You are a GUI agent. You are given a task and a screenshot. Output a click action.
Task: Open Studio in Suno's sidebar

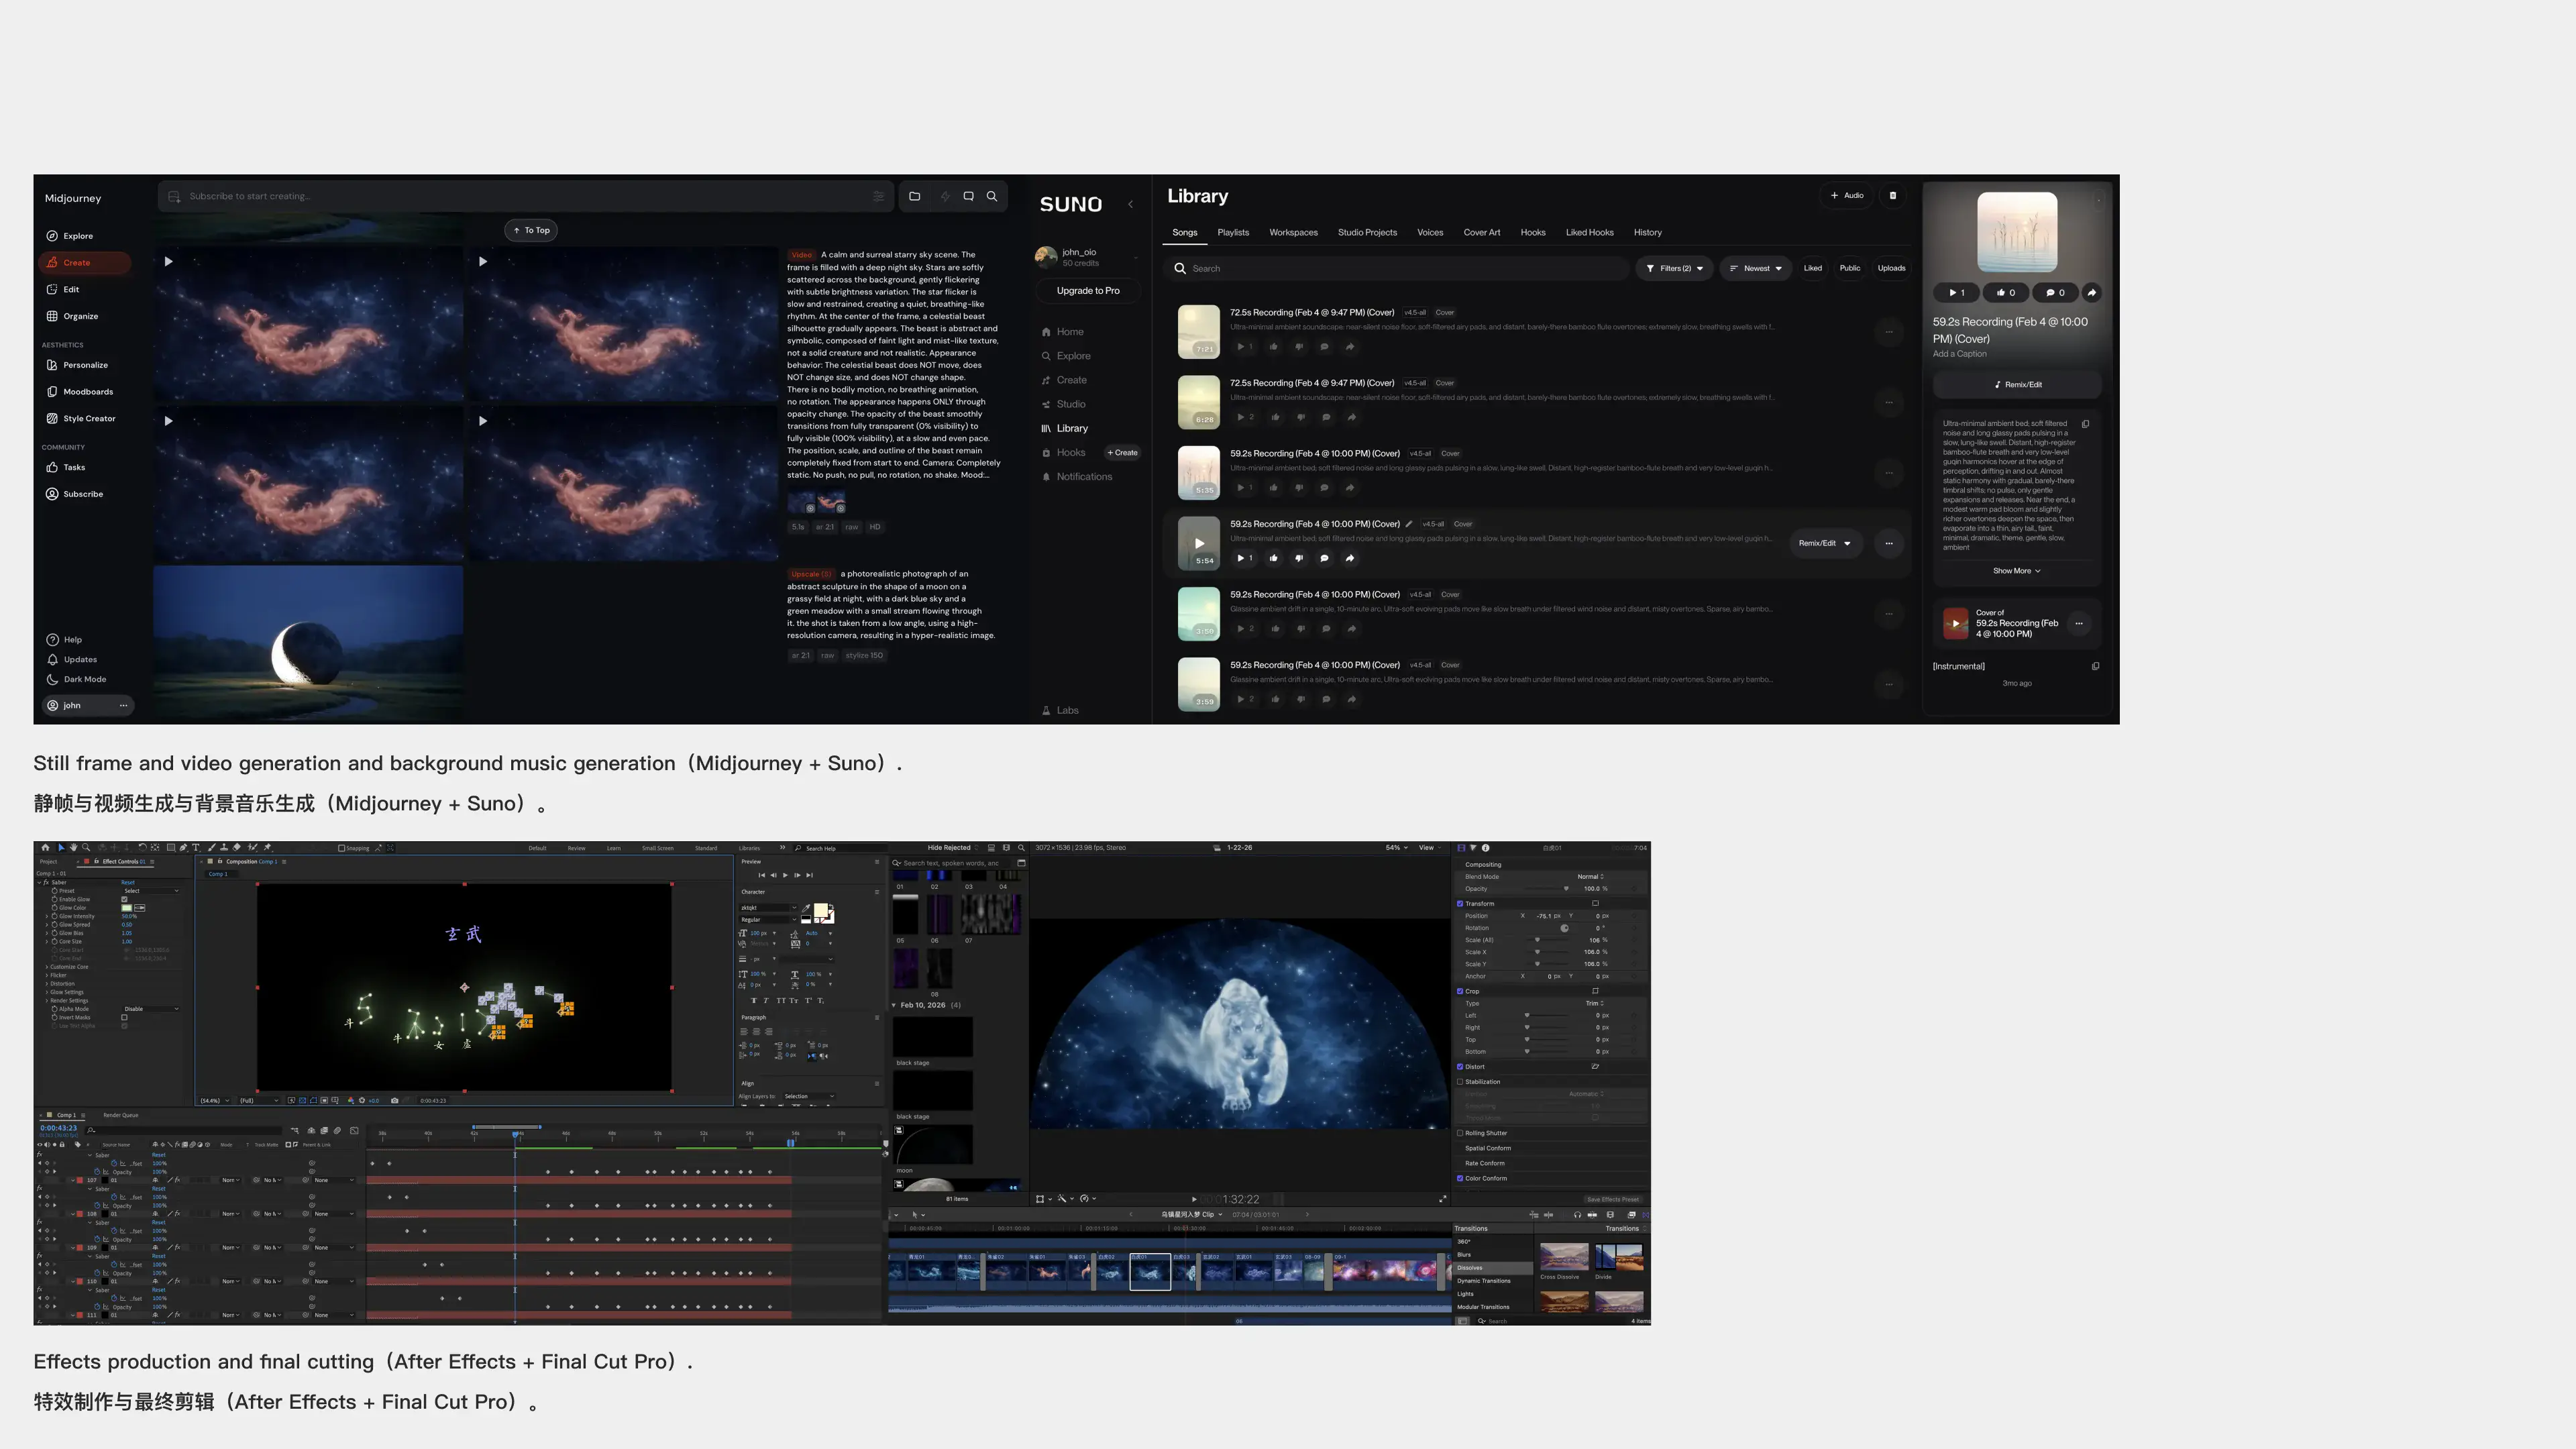[x=1064, y=404]
